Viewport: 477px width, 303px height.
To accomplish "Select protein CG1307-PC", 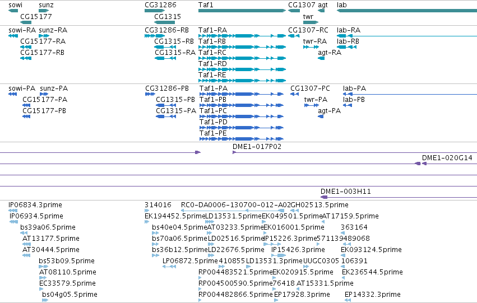I will click(x=310, y=88).
